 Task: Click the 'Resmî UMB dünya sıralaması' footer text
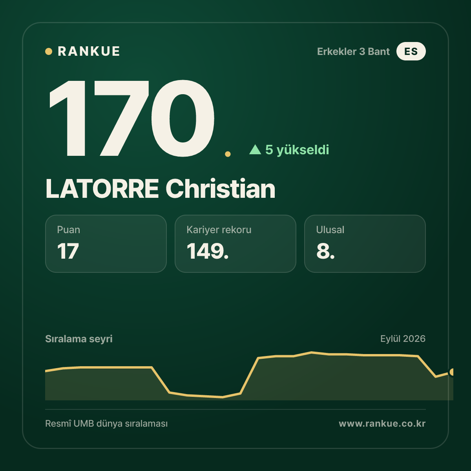106,424
